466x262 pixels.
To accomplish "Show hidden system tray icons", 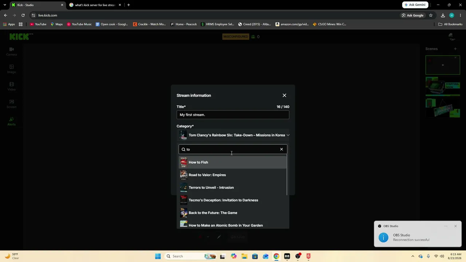I will coord(412,256).
